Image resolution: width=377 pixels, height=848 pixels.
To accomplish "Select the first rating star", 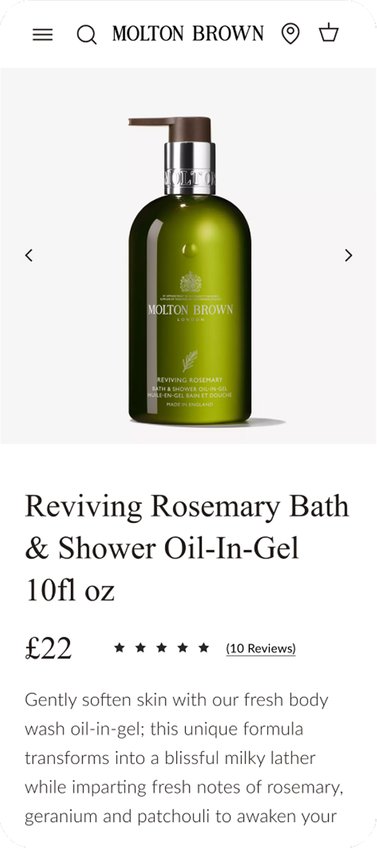I will 119,647.
